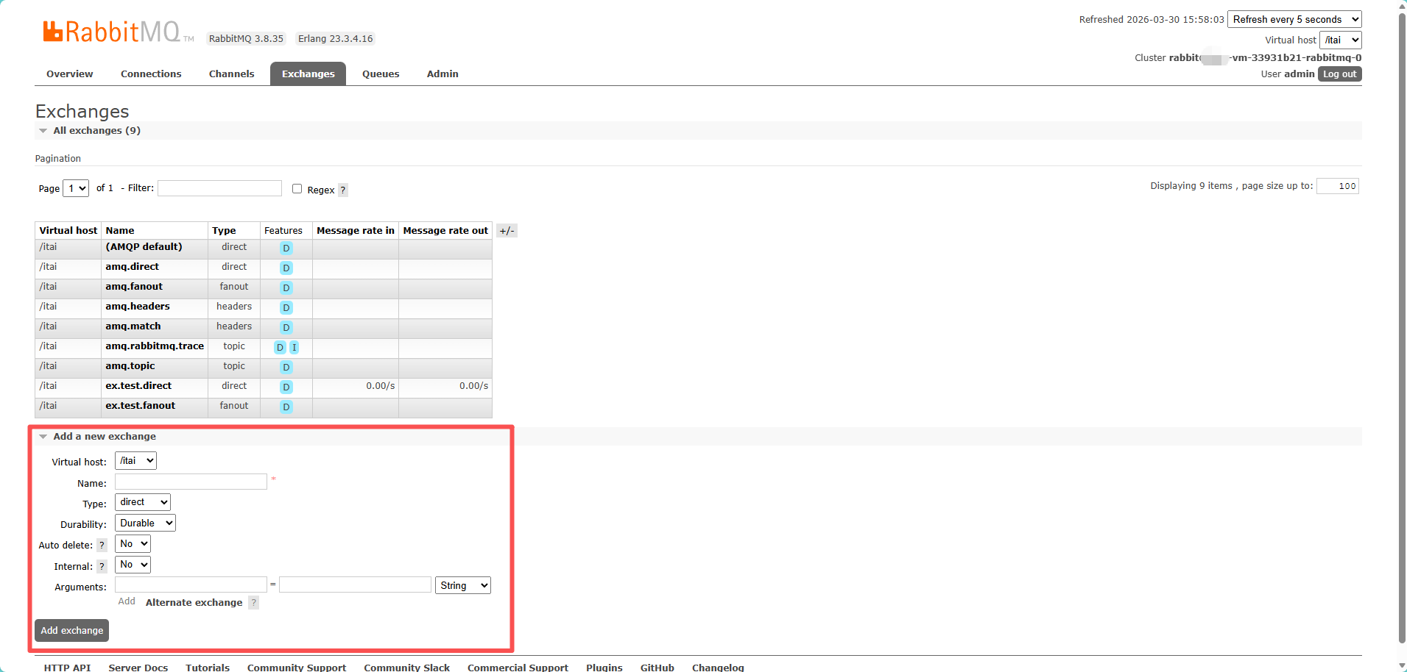Click the Log out button

click(x=1339, y=74)
